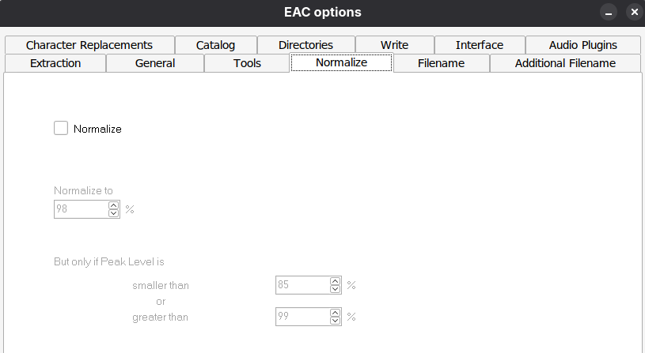This screenshot has width=645, height=353.
Task: Minimize the EAC options window
Action: [609, 13]
